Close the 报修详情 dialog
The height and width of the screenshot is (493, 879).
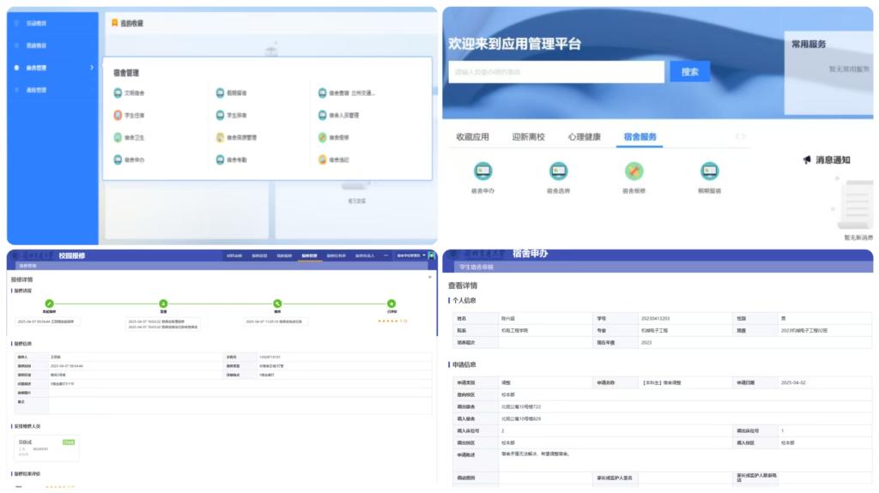[430, 278]
